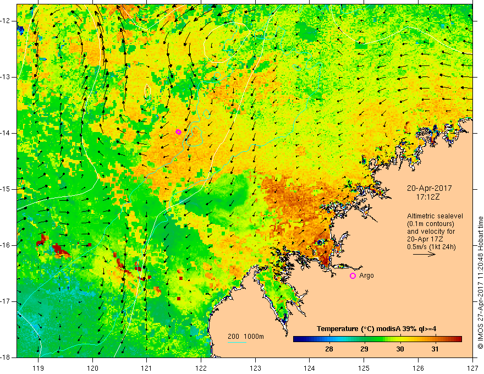Click the 'Argo' legend label
Image resolution: width=484 pixels, height=374 pixels.
[x=366, y=276]
